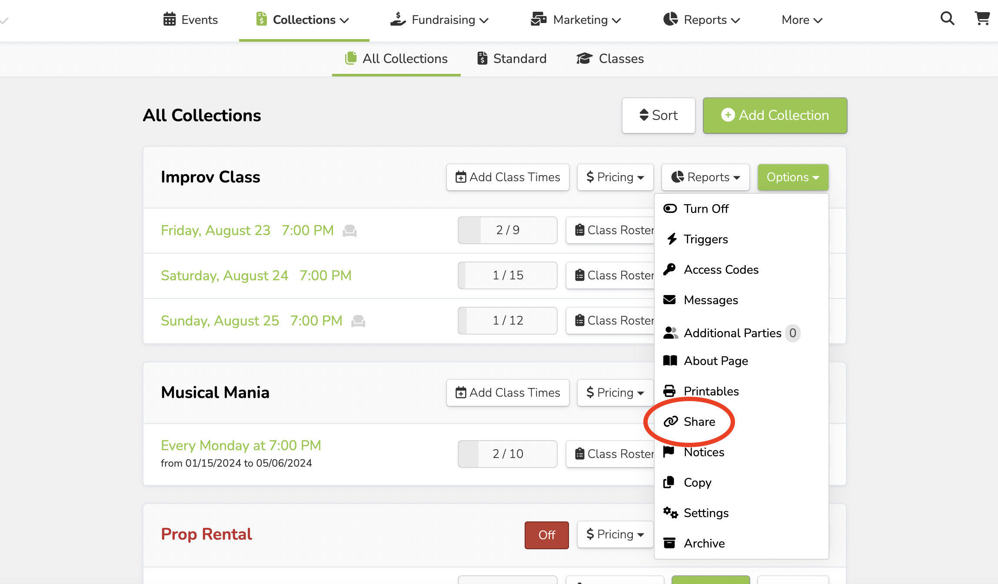Click the Triggers lightning bolt icon
998x584 pixels.
point(672,239)
